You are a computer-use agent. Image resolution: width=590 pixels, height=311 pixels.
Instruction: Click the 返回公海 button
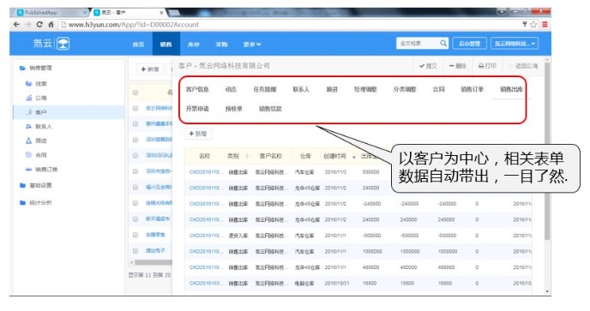(x=523, y=66)
